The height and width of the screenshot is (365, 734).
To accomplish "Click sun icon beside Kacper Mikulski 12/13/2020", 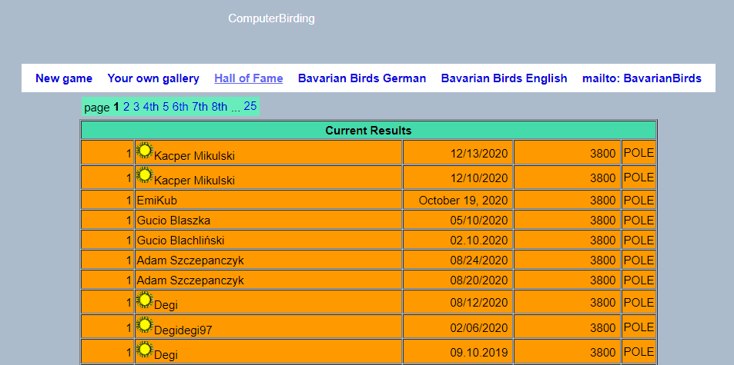I will coord(145,151).
